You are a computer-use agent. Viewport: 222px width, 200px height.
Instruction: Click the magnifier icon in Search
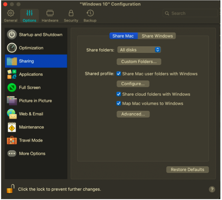[167, 13]
